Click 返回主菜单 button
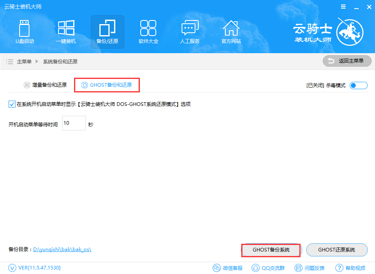 [347, 61]
